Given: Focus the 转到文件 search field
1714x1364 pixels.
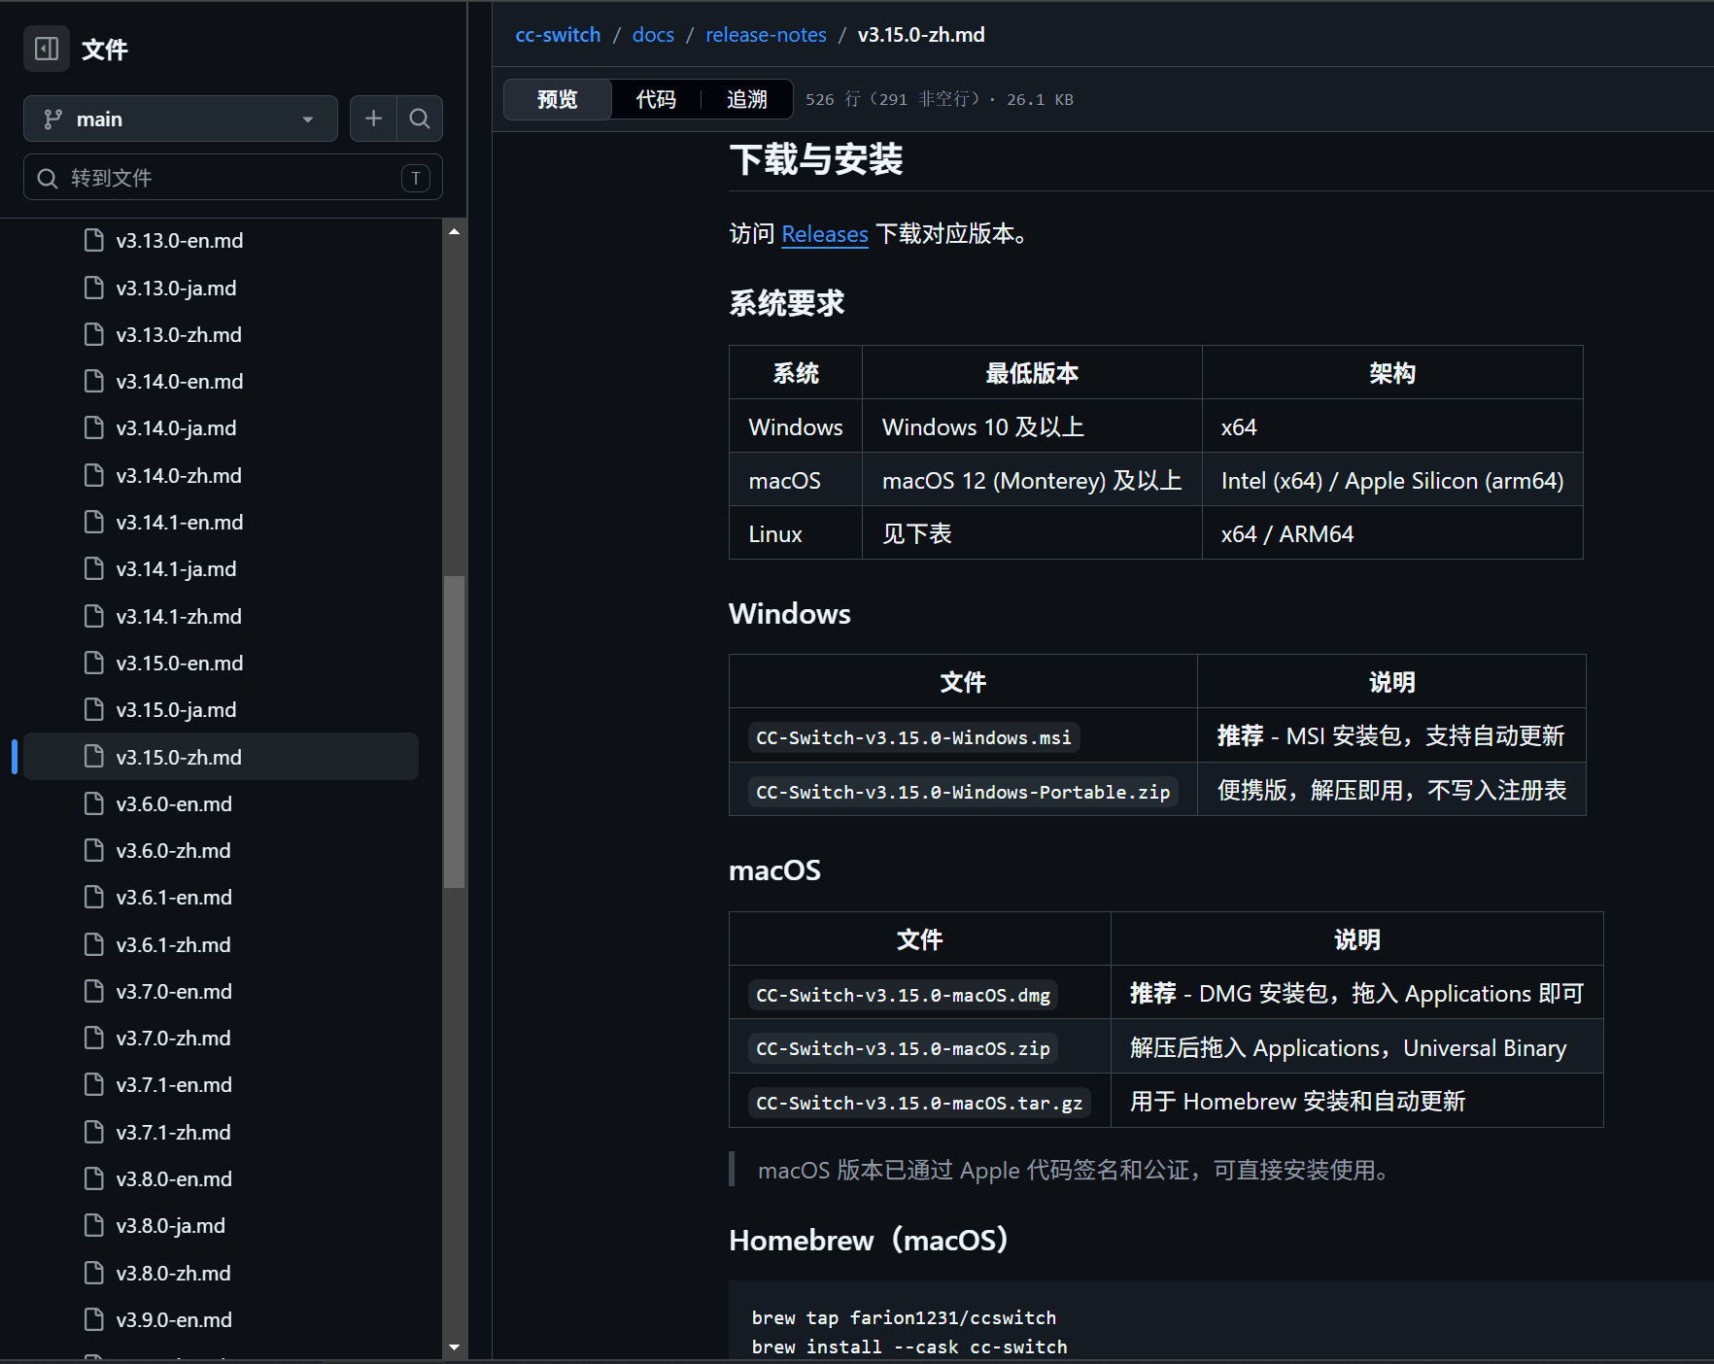Looking at the screenshot, I should pos(233,178).
